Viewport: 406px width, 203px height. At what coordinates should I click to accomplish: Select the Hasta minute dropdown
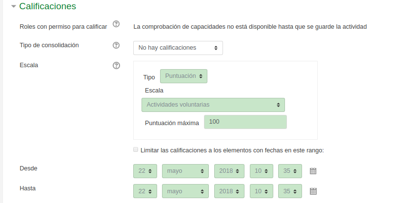coord(290,191)
